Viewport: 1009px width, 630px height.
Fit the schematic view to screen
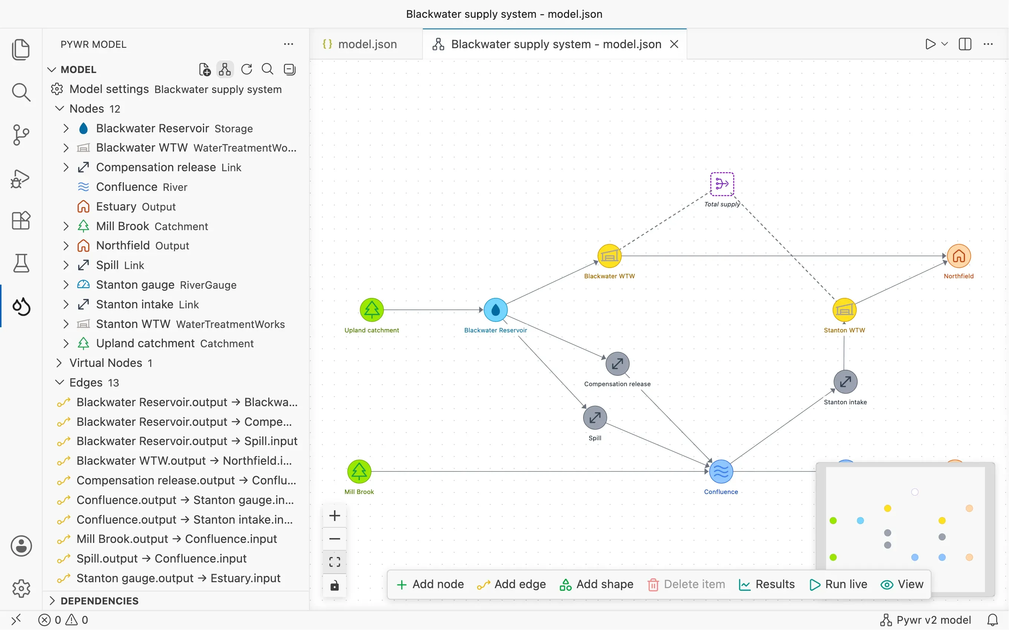coord(334,562)
